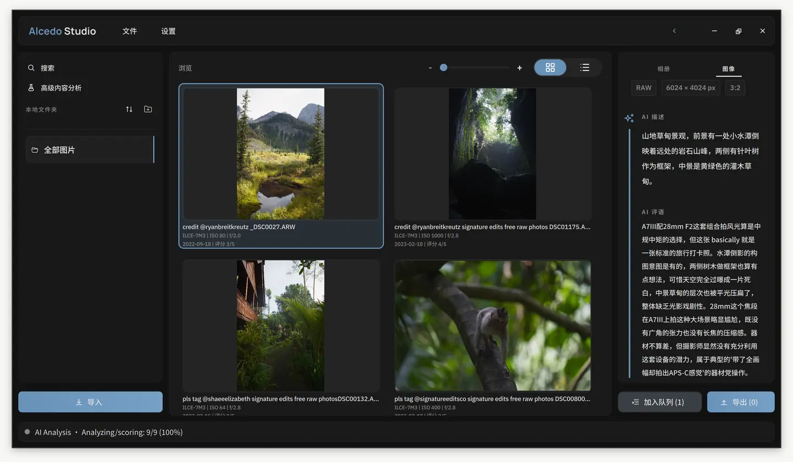The width and height of the screenshot is (793, 462).
Task: Click the 2022-09-18 评分 3/5 line
Action: [209, 244]
